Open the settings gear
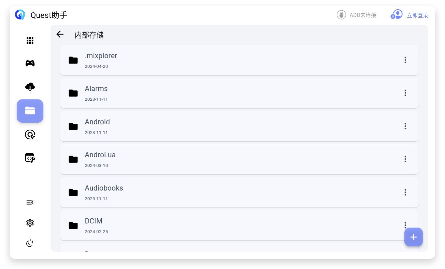Viewport: 445px width, 269px height. click(x=30, y=223)
